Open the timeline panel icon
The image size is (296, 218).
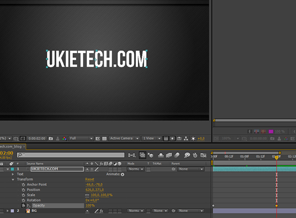pos(179,138)
